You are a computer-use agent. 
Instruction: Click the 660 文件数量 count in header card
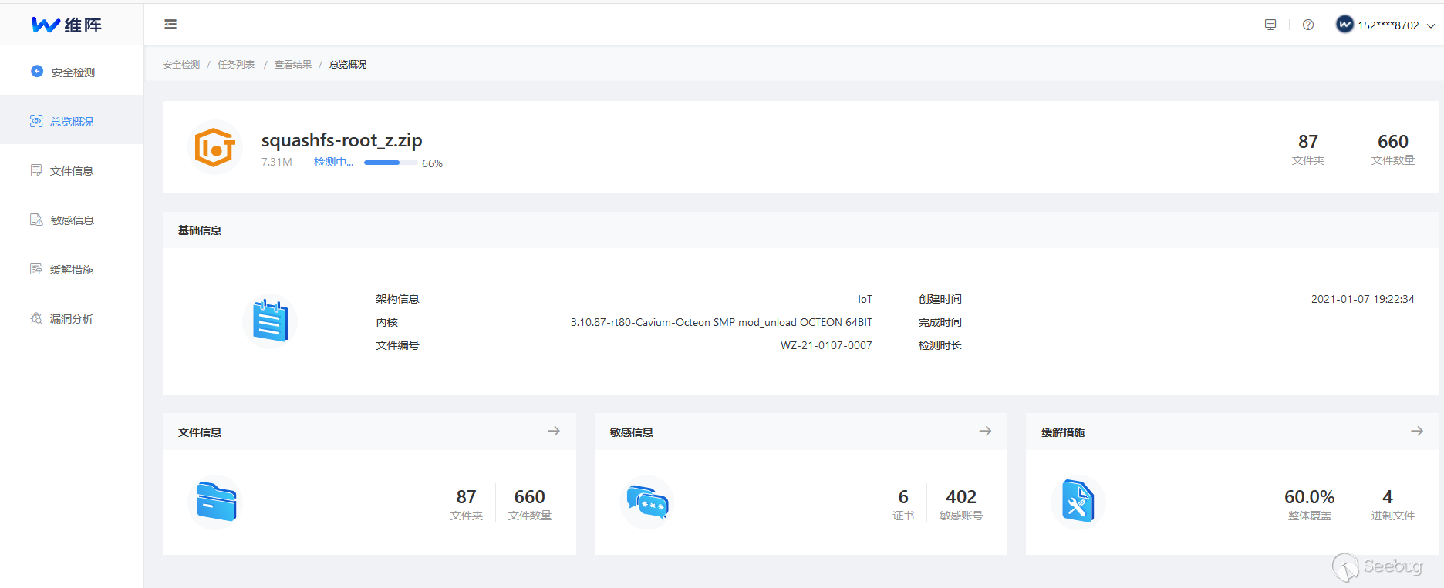[x=1393, y=149]
